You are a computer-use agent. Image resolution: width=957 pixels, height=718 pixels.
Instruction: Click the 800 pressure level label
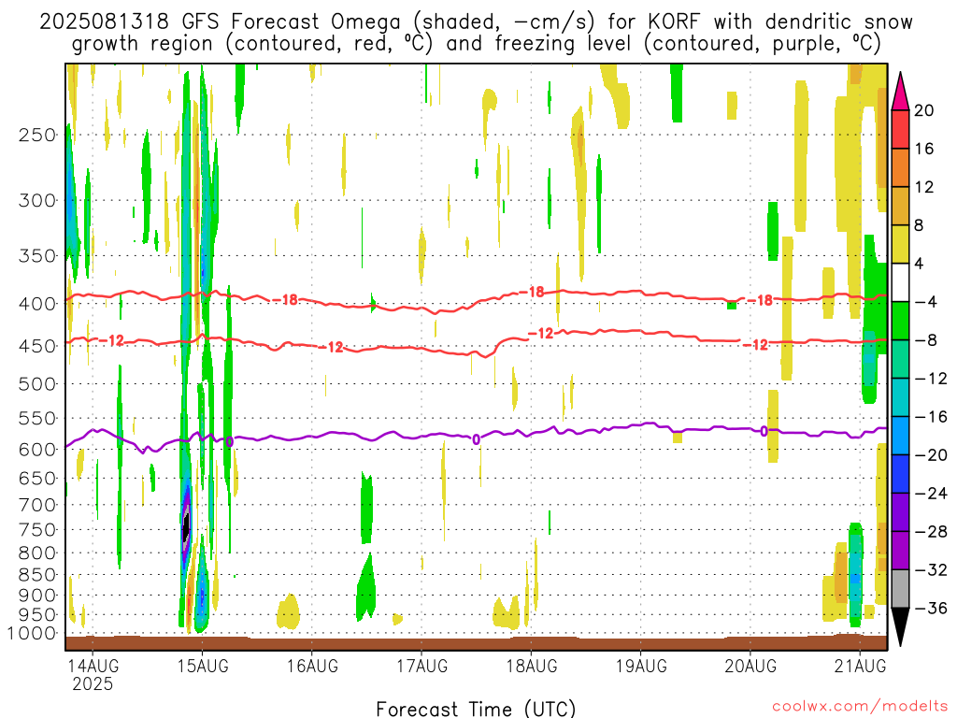(37, 553)
